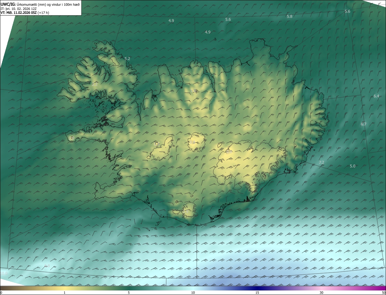Click the initial time line 'IT: þri. 10. 02. 2026 12Z'
Image resolution: width=386 pixels, height=295 pixels.
coord(19,8)
